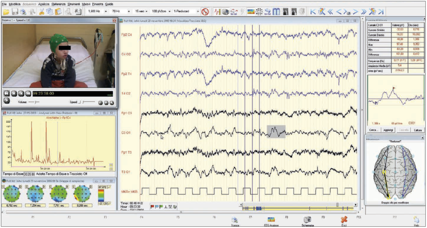Click the scissors cut icon
This screenshot has height=228, width=427.
(x=42, y=12)
